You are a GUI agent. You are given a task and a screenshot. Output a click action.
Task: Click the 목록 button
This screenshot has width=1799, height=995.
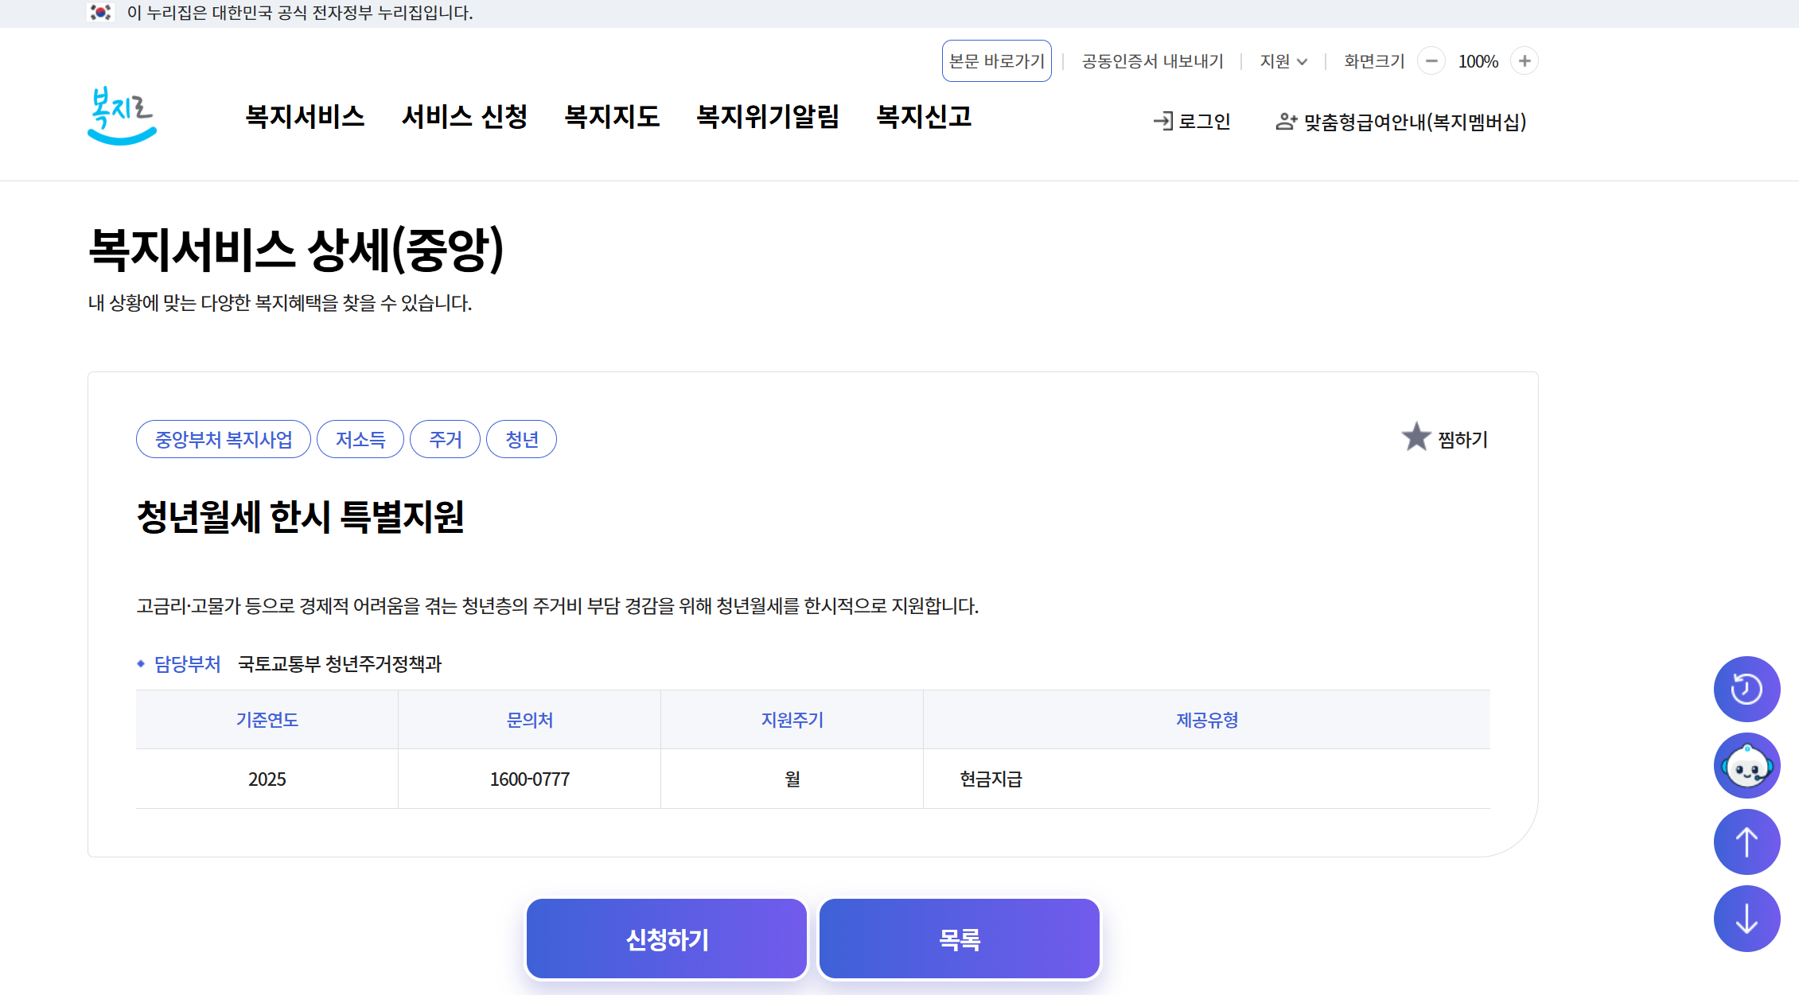click(959, 938)
